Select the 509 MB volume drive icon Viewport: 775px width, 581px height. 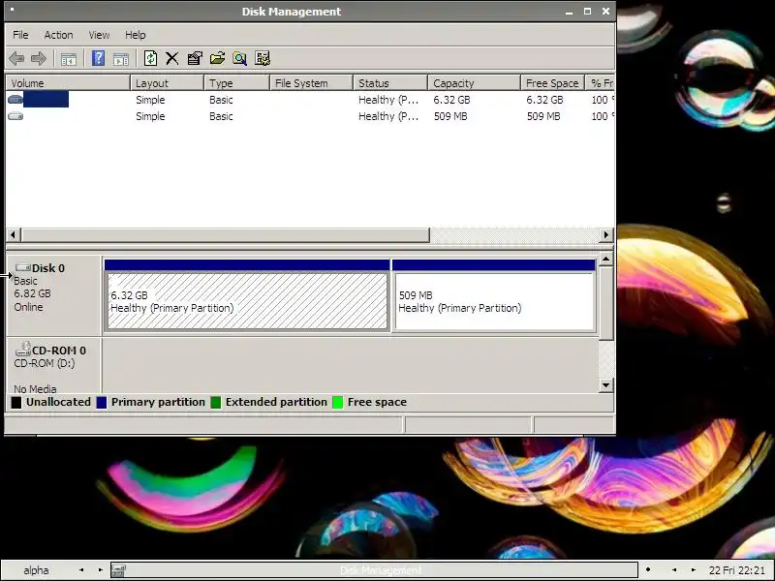[15, 116]
